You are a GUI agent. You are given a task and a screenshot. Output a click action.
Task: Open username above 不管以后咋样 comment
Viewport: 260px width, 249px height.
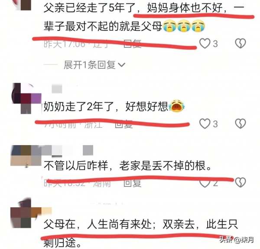pyautogui.click(x=68, y=150)
